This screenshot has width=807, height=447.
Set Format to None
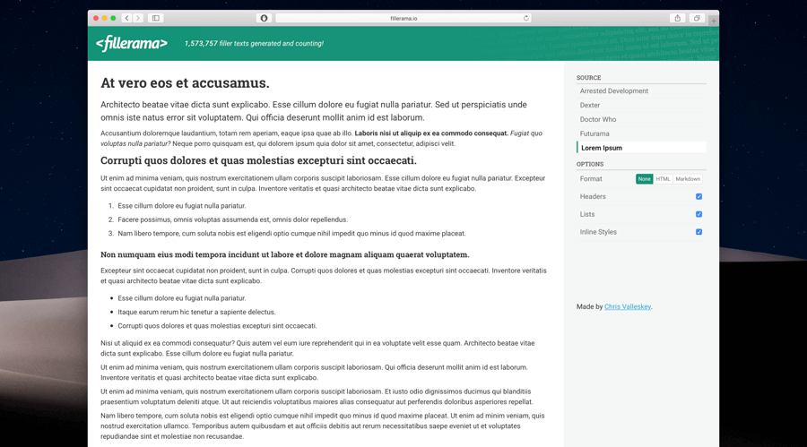tap(645, 179)
